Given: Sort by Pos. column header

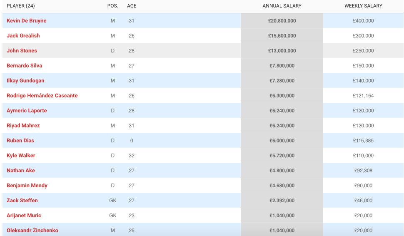Looking at the screenshot, I should (113, 6).
